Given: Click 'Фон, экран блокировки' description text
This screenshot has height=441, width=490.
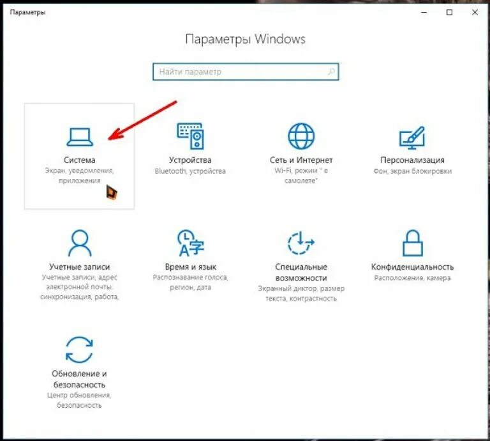Looking at the screenshot, I should pyautogui.click(x=412, y=171).
